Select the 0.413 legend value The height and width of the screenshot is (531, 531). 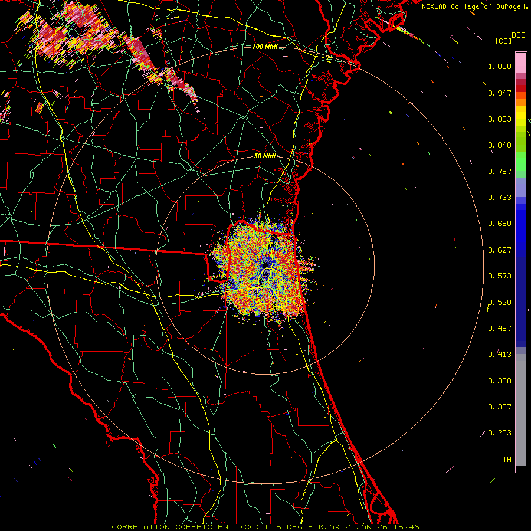pyautogui.click(x=500, y=355)
